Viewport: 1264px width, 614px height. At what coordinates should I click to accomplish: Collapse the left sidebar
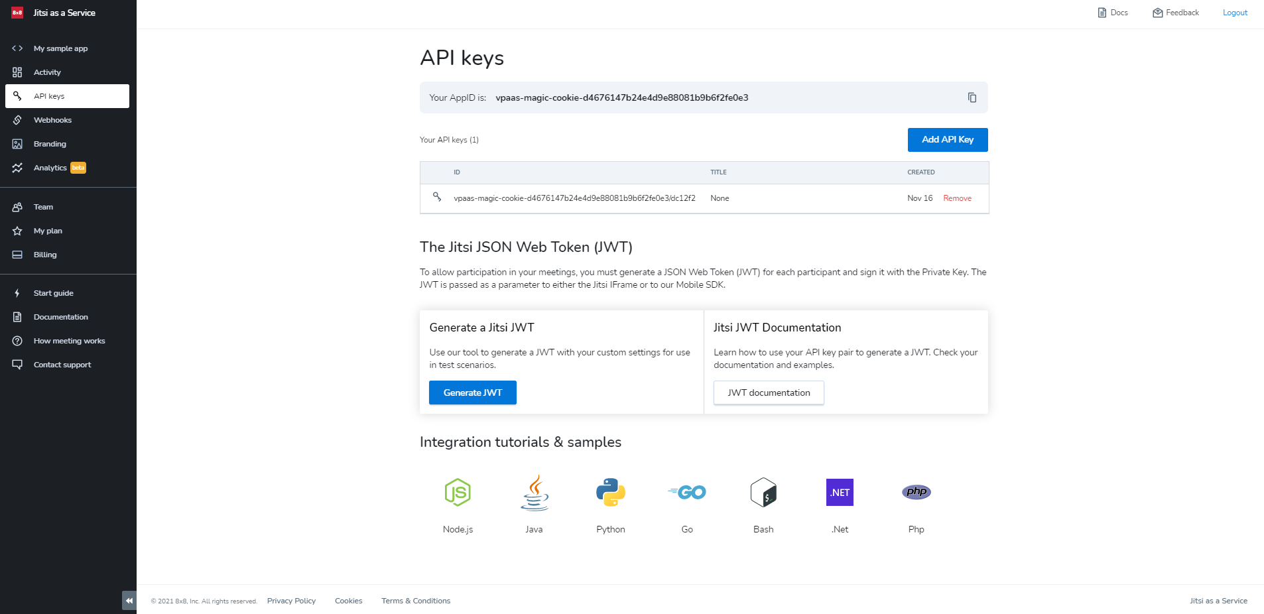[x=129, y=600]
